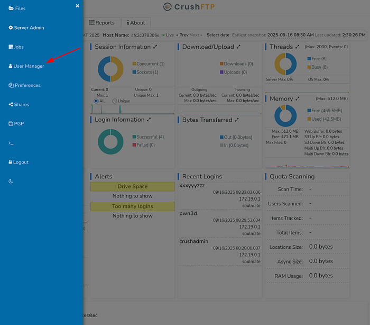Open the command console prompt icon
The image size is (370, 325).
pyautogui.click(x=11, y=143)
